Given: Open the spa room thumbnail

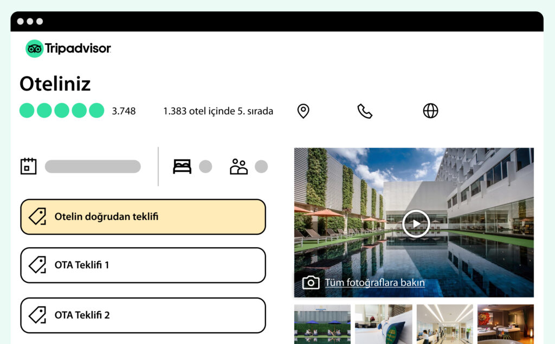Looking at the screenshot, I should coord(506,324).
